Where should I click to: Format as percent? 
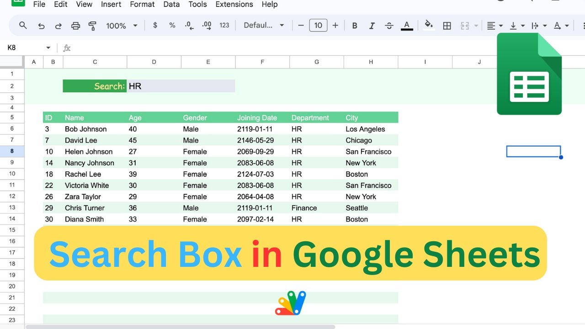pyautogui.click(x=172, y=26)
